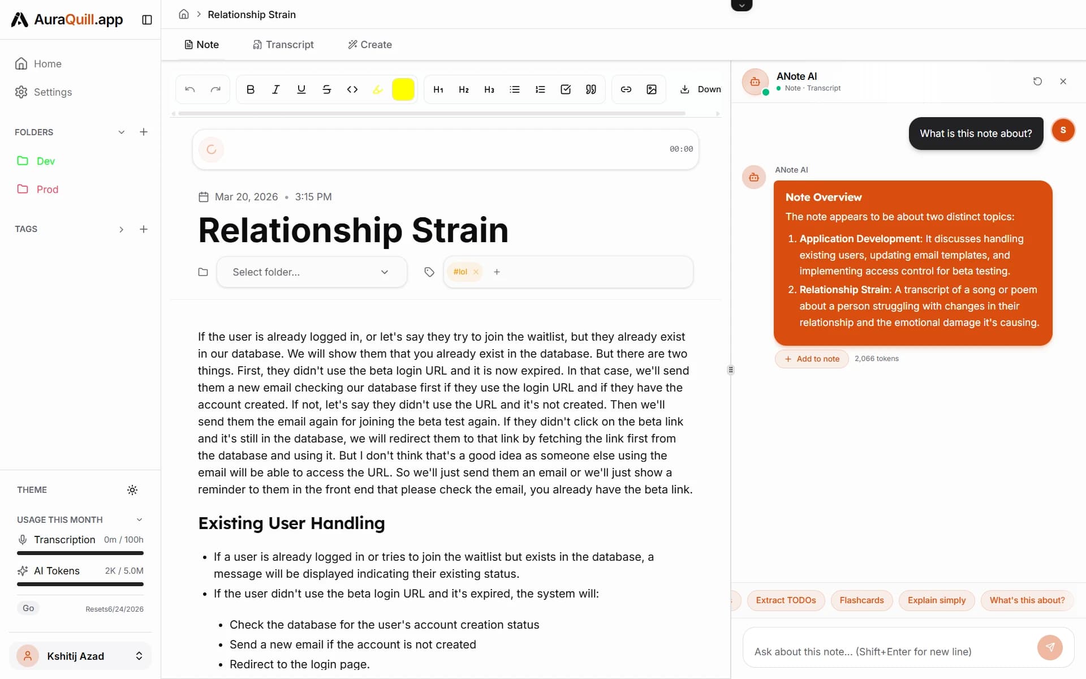
Task: Reset the ANote AI conversation
Action: coord(1037,81)
